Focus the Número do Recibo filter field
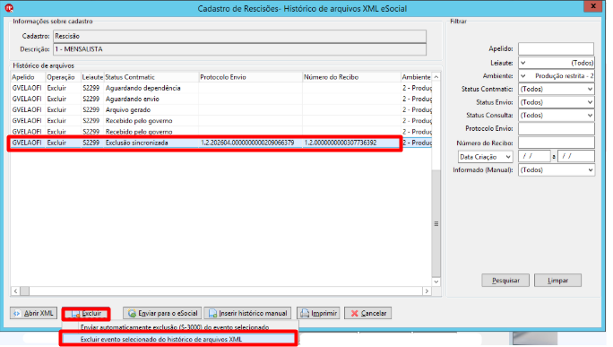 pos(556,143)
